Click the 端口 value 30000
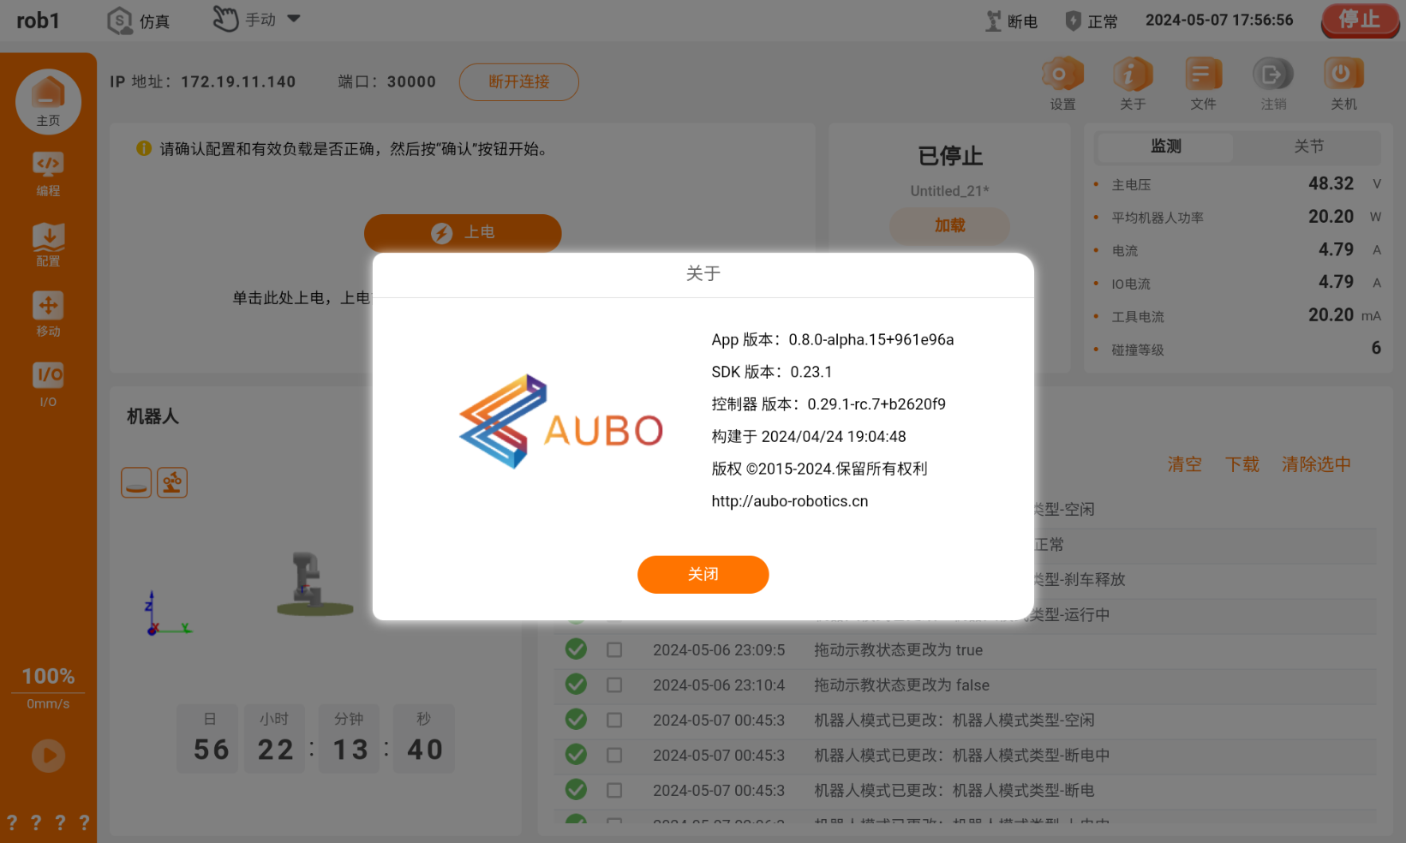This screenshot has height=843, width=1406. tap(411, 81)
